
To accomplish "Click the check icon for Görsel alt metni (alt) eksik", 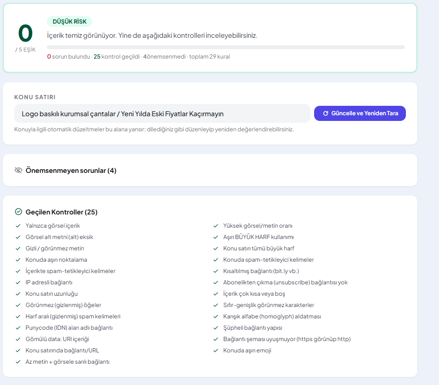I will pyautogui.click(x=18, y=237).
